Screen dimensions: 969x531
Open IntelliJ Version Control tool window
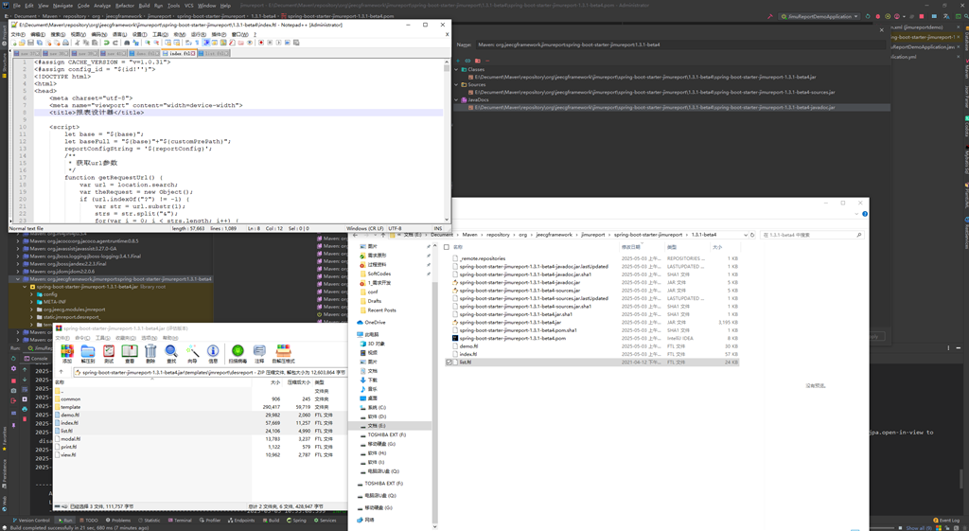pos(31,521)
